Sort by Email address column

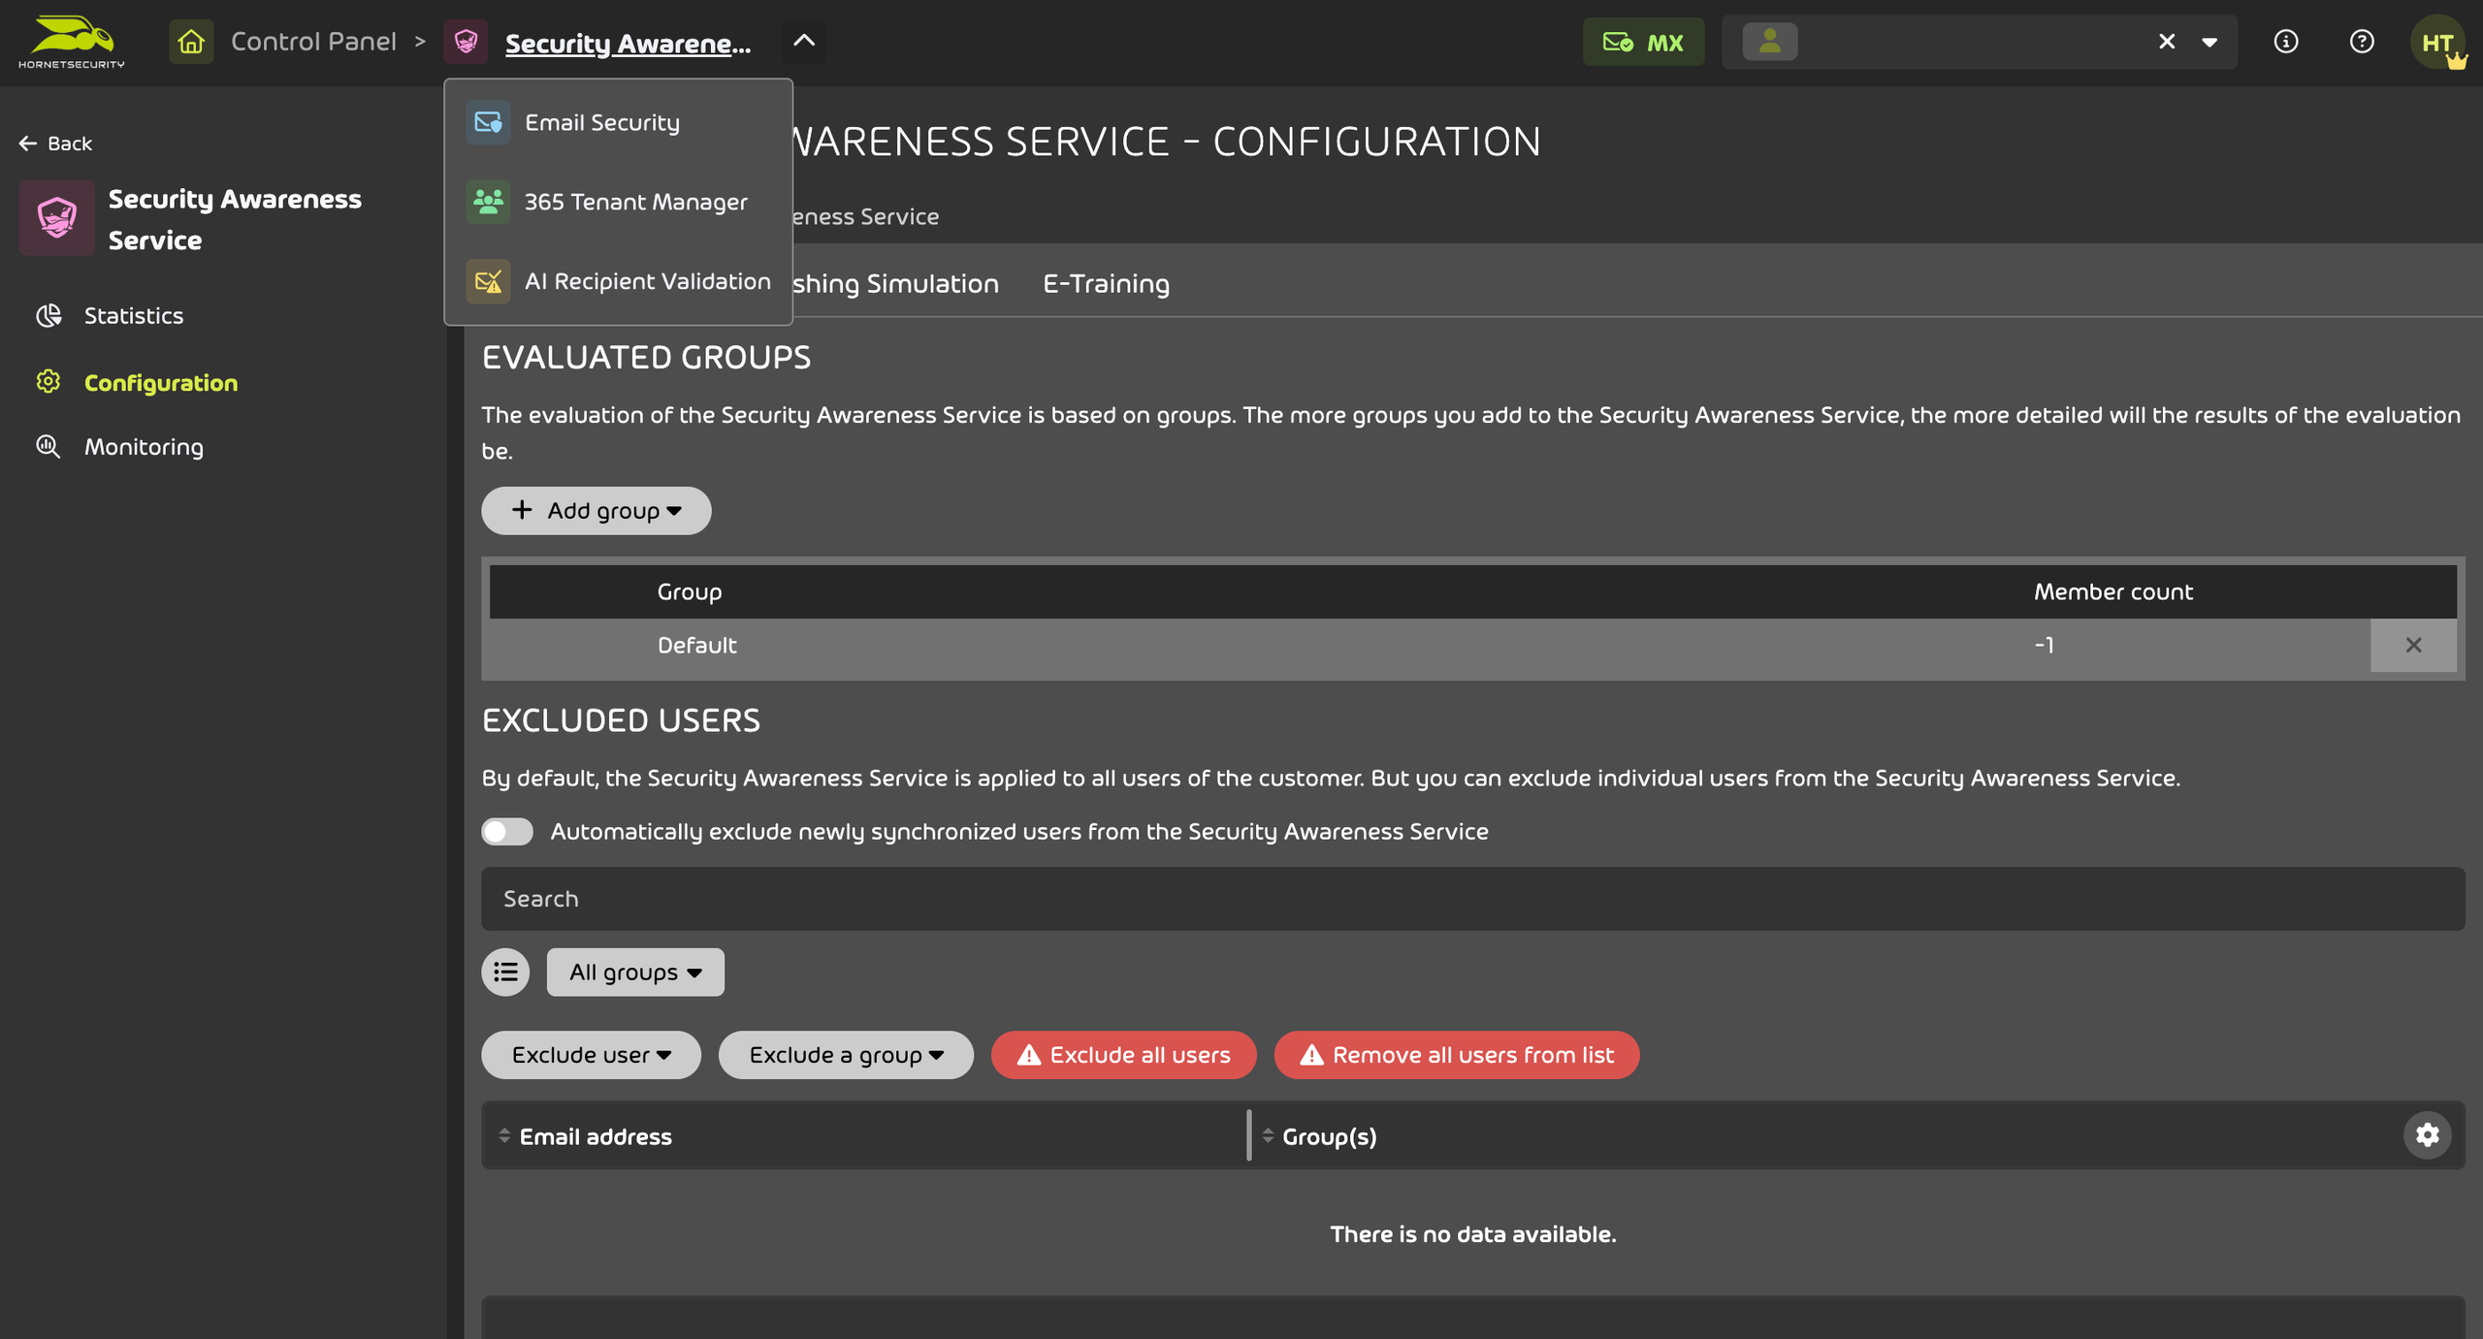[x=585, y=1136]
